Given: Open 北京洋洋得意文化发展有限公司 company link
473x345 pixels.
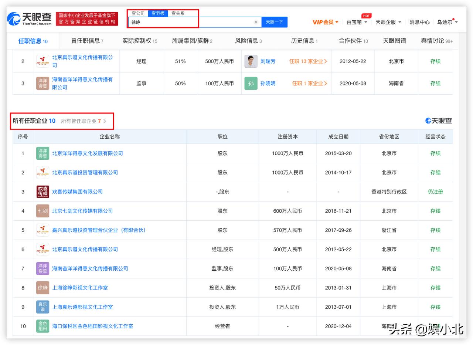Looking at the screenshot, I should click(x=88, y=153).
